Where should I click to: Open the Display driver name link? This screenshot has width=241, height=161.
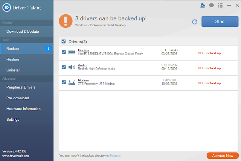click(84, 50)
